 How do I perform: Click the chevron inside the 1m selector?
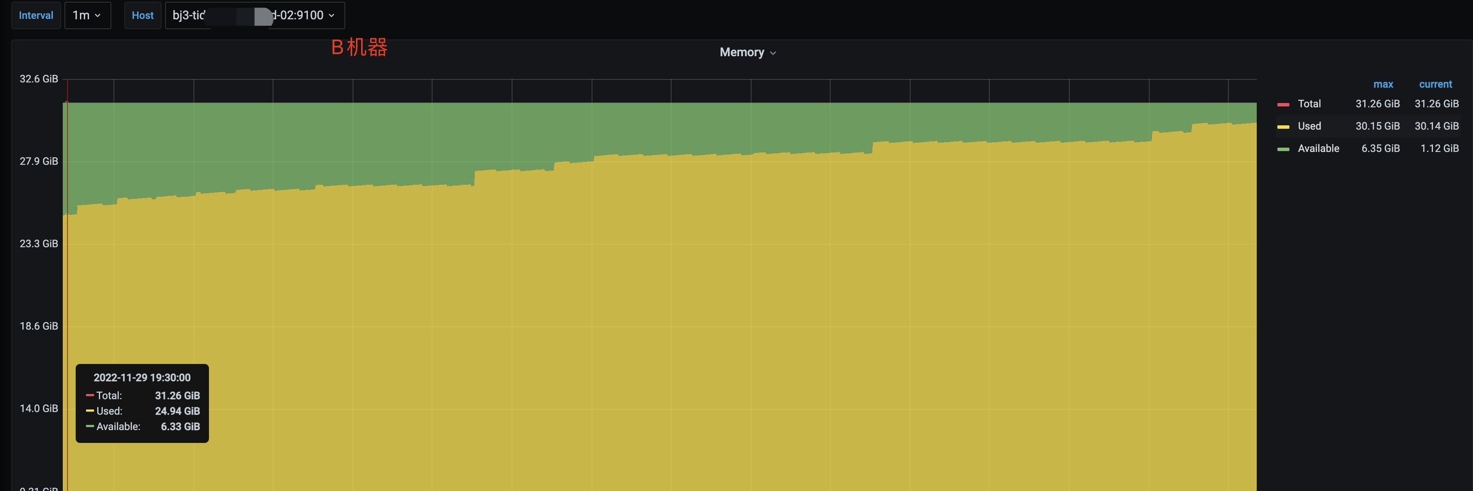tap(98, 16)
